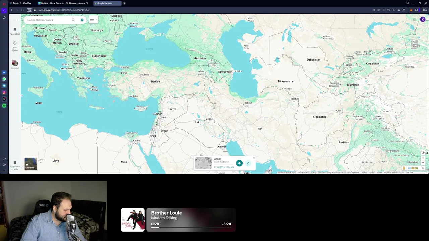Reload the current page
This screenshot has height=241, width=429.
click(x=22, y=10)
